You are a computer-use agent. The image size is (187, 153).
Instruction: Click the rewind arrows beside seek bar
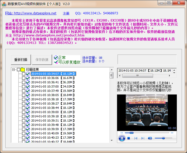(x=122, y=133)
